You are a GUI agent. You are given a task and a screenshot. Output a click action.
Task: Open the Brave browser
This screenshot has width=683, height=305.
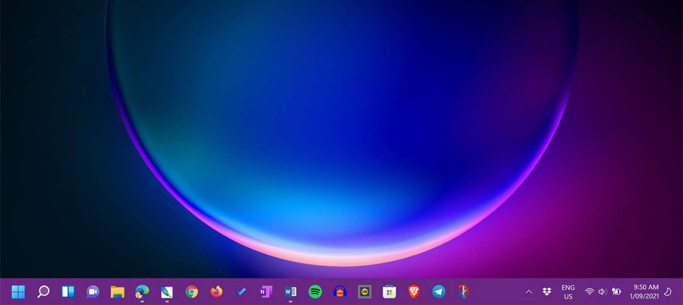tap(414, 291)
